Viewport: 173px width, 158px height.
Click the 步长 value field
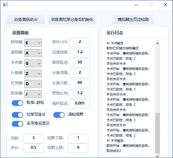click(33, 148)
